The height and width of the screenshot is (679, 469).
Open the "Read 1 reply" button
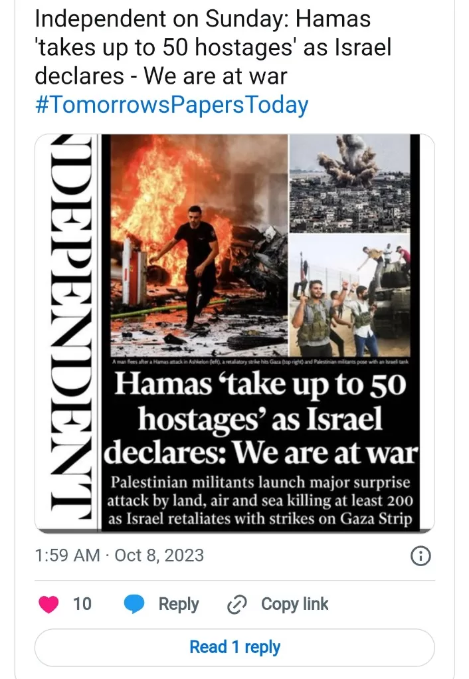pyautogui.click(x=234, y=647)
